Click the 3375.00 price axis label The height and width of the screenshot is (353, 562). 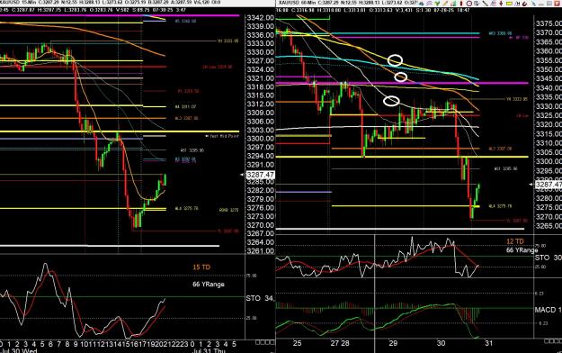549,23
